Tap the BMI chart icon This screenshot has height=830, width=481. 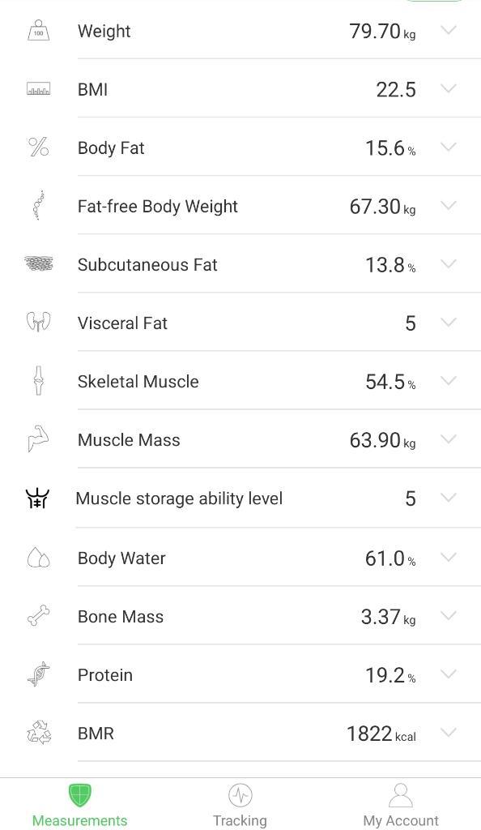(x=39, y=89)
